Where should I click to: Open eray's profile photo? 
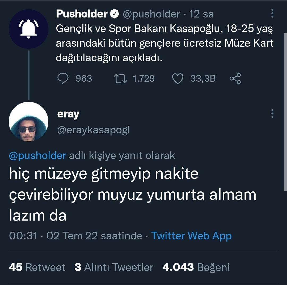click(28, 121)
